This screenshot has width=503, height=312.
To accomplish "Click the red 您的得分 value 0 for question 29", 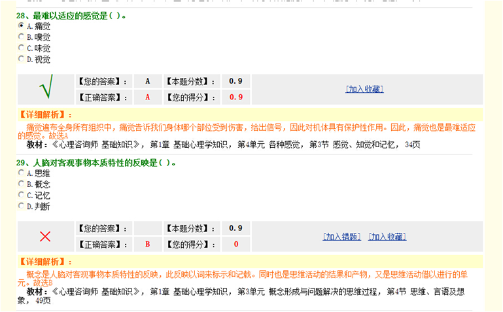I will (x=236, y=245).
